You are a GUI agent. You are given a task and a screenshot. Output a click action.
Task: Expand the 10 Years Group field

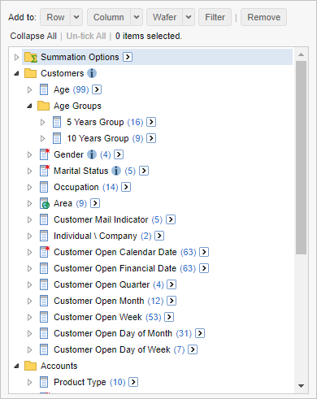click(x=42, y=138)
